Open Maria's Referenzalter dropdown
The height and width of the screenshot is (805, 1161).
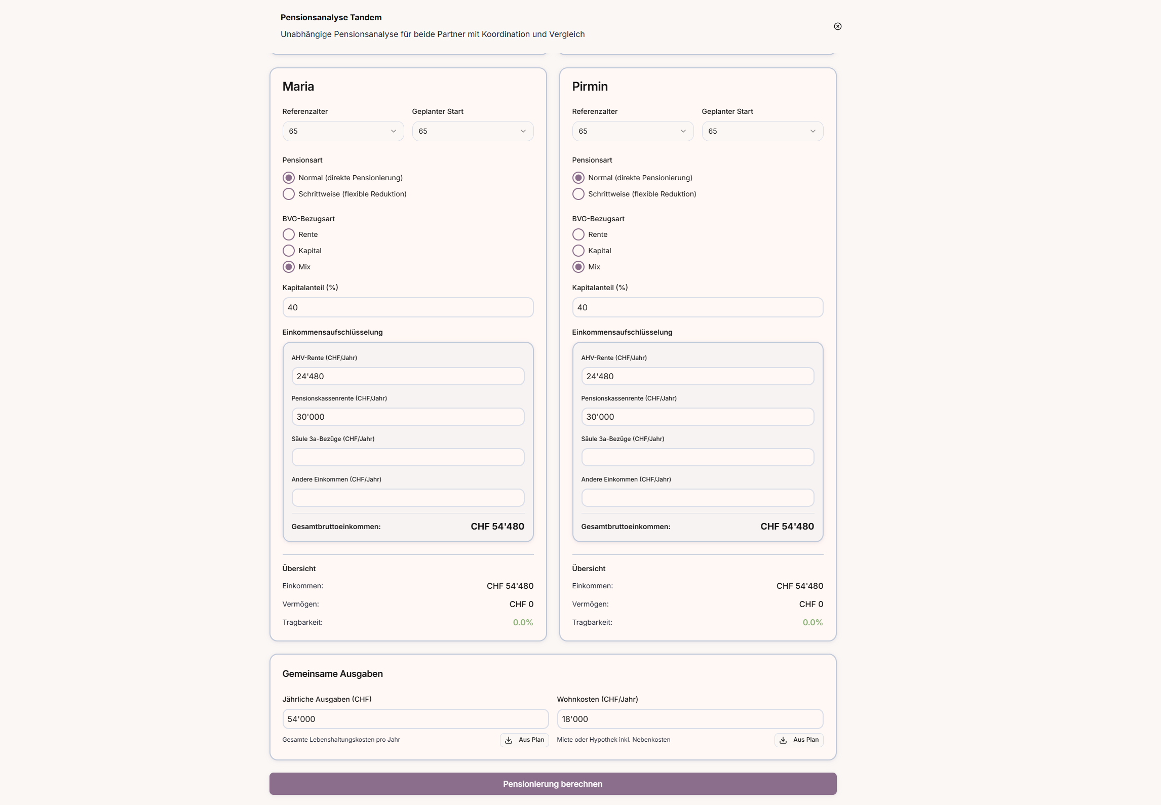coord(343,131)
